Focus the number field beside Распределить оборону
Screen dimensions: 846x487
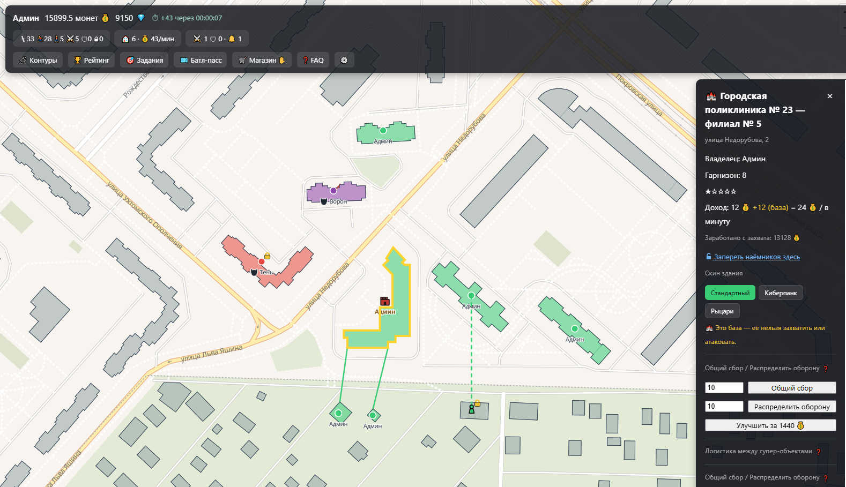pos(724,407)
